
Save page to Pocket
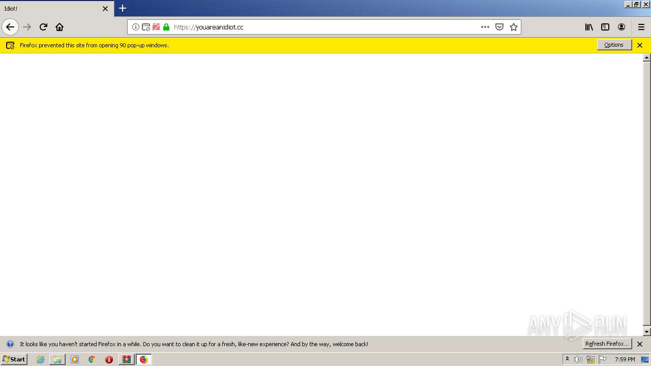[x=499, y=27]
